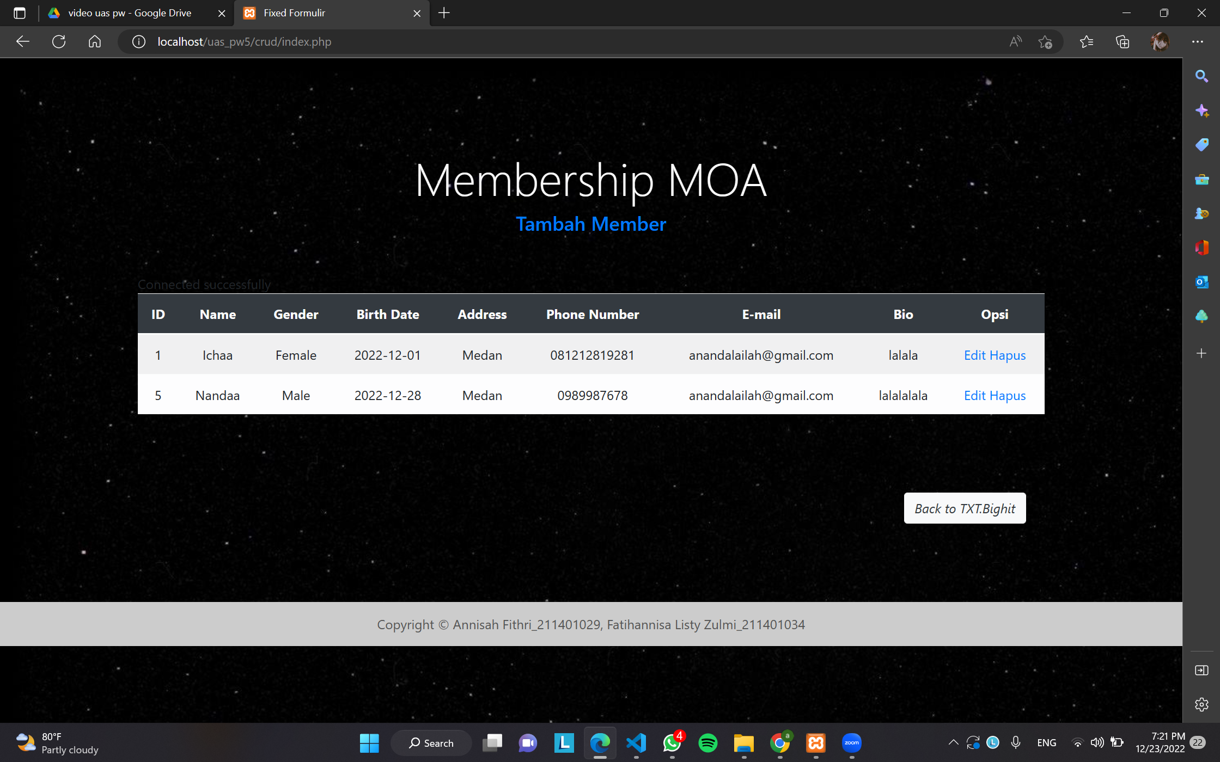Click Back to TXT.Bighit button
The image size is (1220, 762).
pyautogui.click(x=965, y=508)
